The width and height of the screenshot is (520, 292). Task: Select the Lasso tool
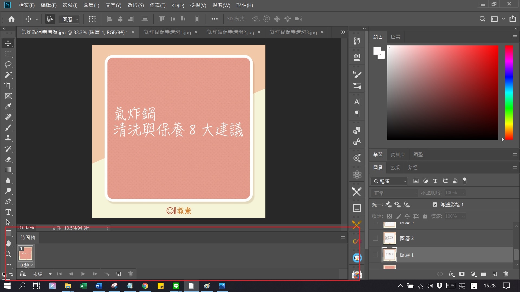pyautogui.click(x=8, y=64)
